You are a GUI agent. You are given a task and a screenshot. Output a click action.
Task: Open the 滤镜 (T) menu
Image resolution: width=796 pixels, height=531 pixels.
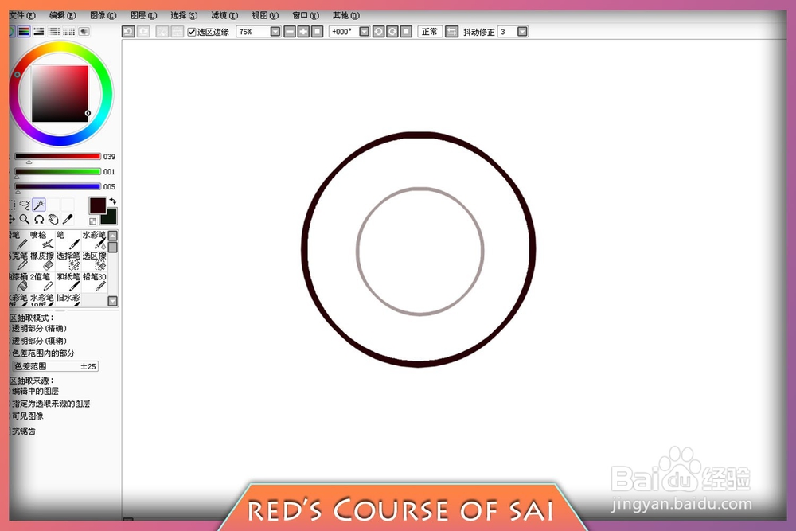[224, 15]
